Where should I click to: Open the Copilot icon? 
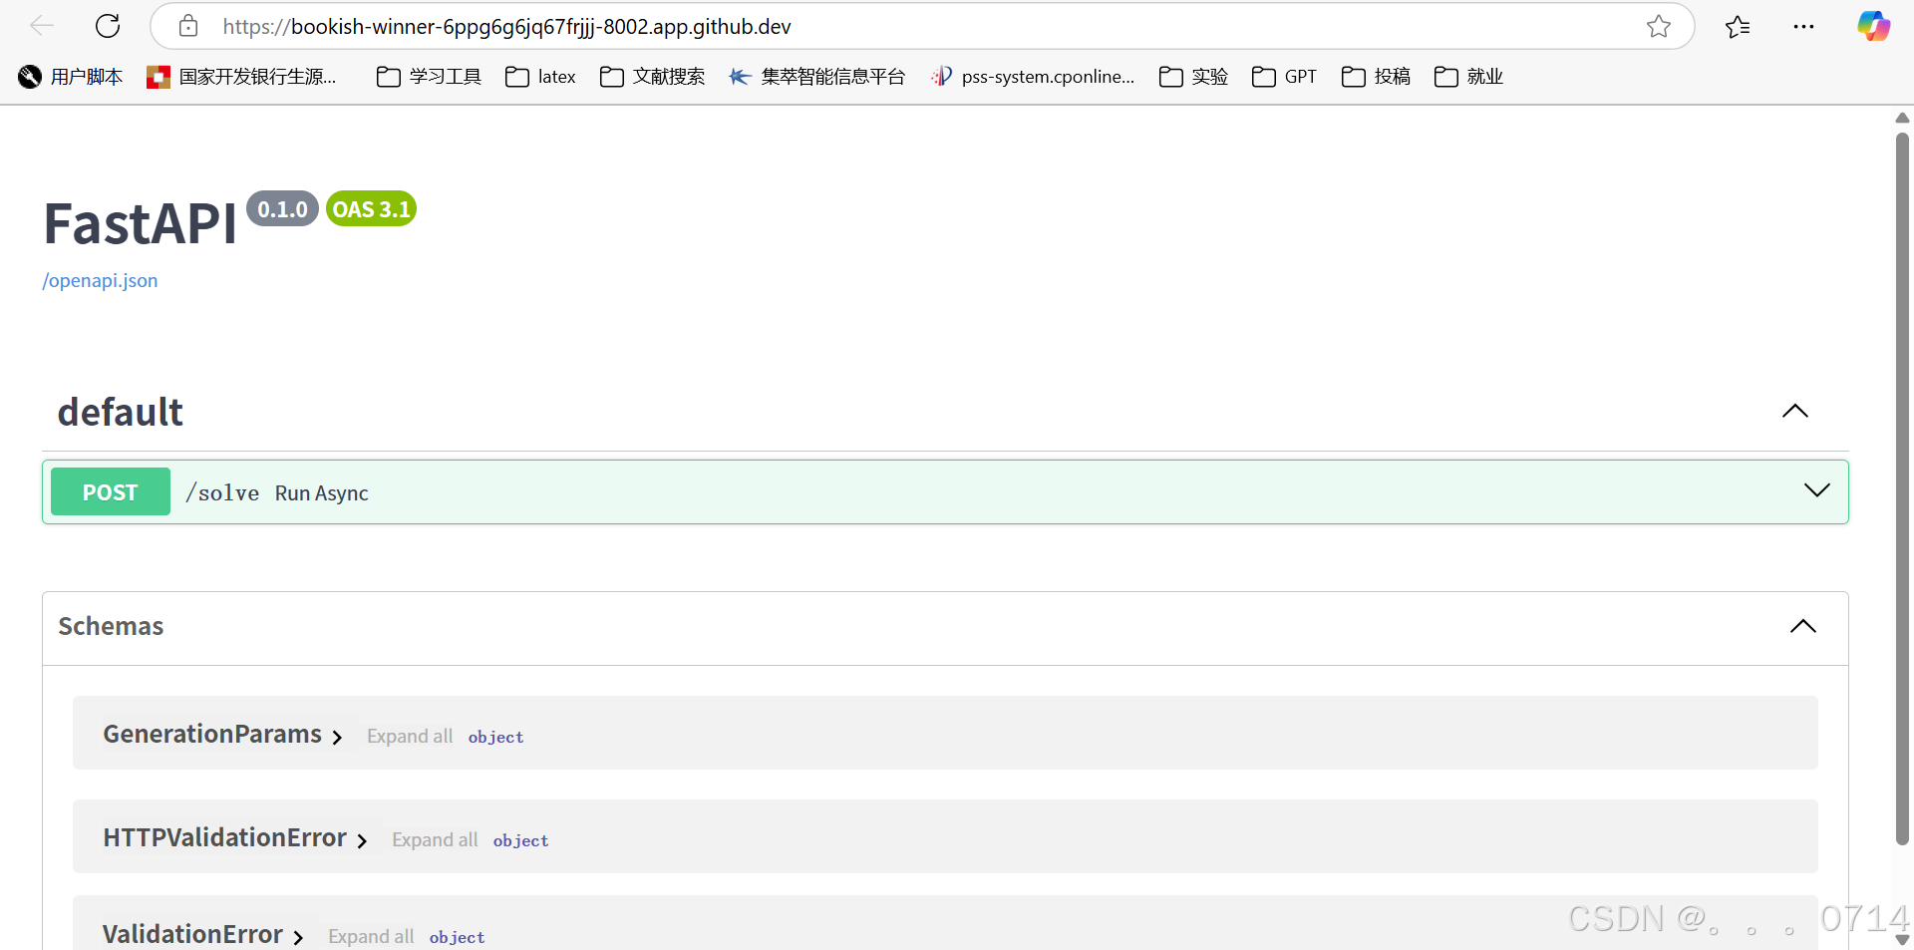1873,26
